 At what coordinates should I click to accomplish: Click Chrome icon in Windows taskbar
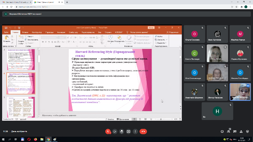[x=48, y=140]
